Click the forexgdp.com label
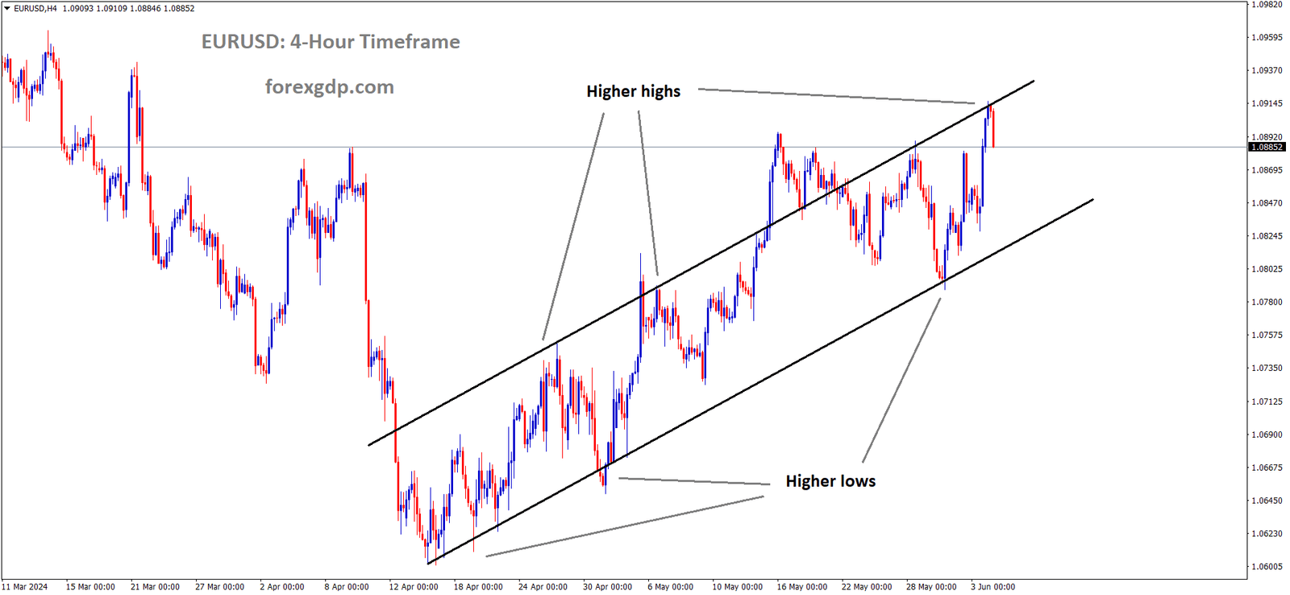The width and height of the screenshot is (1290, 595). [330, 87]
